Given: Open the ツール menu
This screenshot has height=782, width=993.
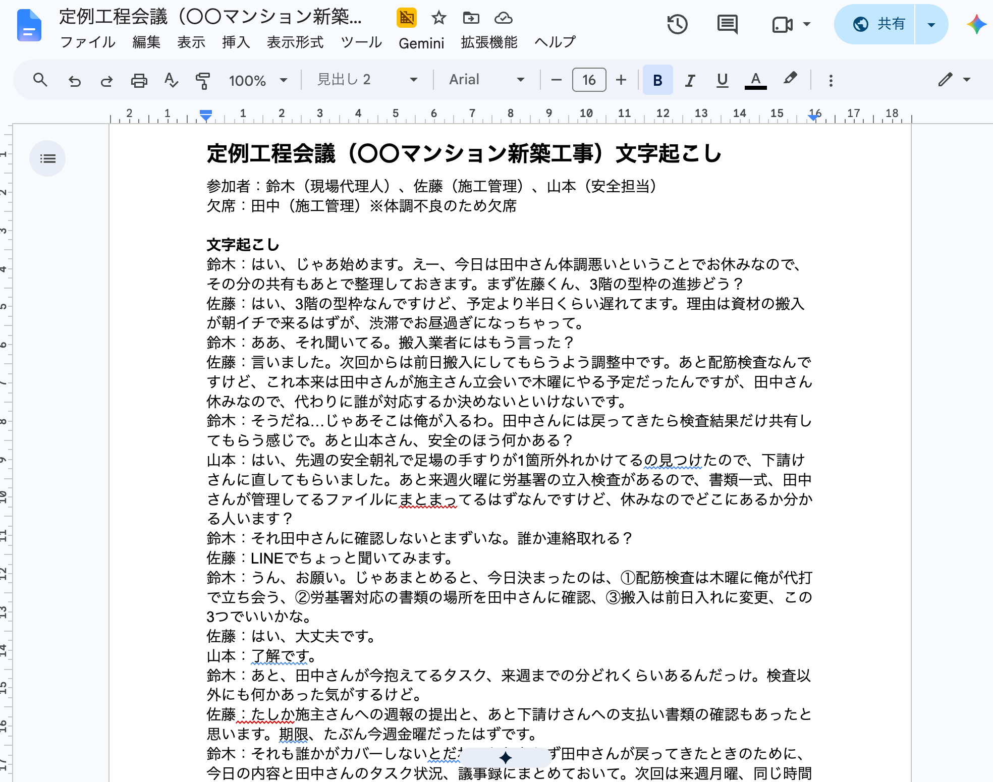Looking at the screenshot, I should pos(361,42).
